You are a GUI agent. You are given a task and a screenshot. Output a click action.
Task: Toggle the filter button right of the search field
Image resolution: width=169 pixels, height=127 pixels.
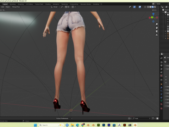point(157,119)
